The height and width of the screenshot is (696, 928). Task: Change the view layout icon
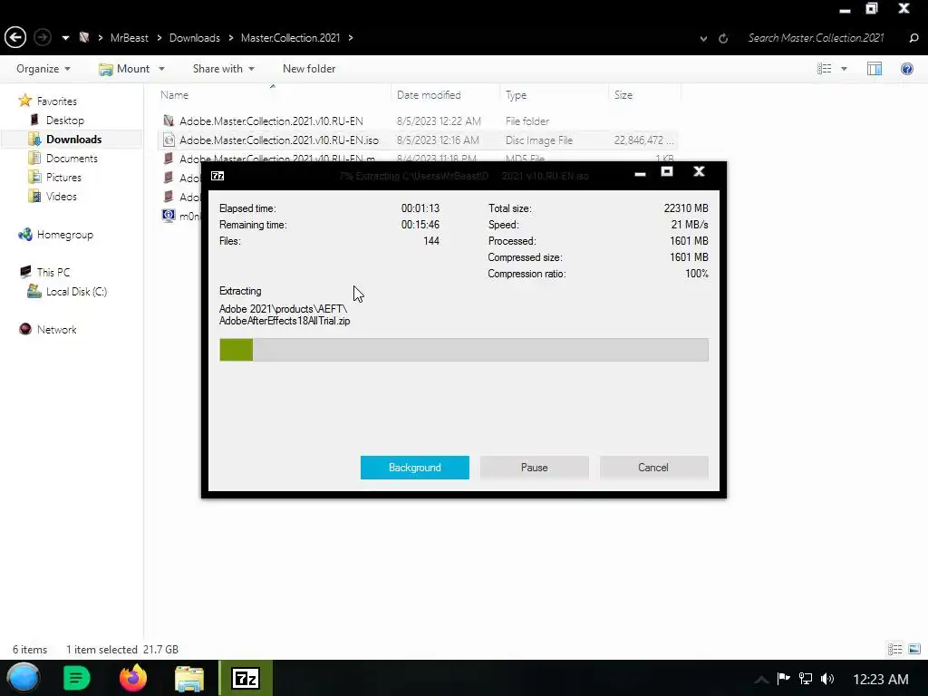(824, 69)
